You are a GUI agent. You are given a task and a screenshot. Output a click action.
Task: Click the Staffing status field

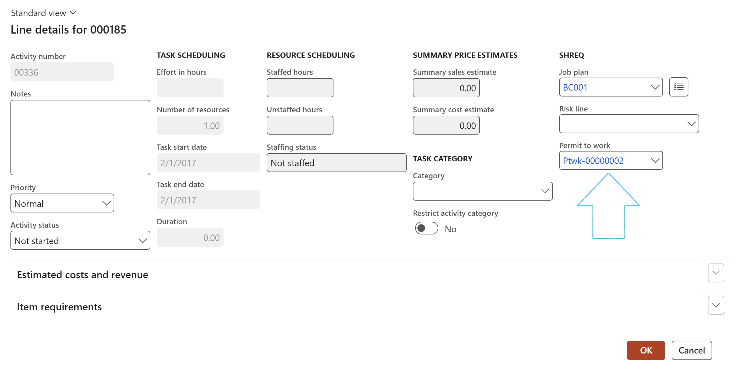tap(336, 163)
